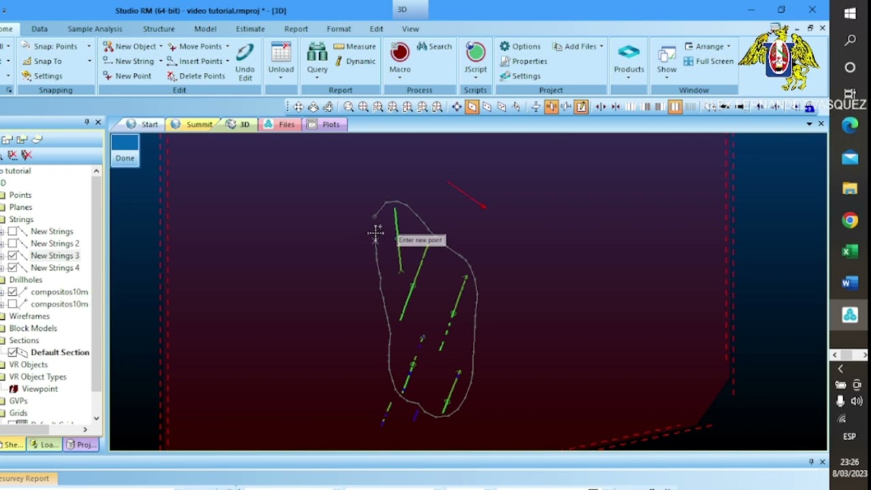Click the Done button in 3D view
Viewport: 871px width, 490px height.
tap(125, 150)
